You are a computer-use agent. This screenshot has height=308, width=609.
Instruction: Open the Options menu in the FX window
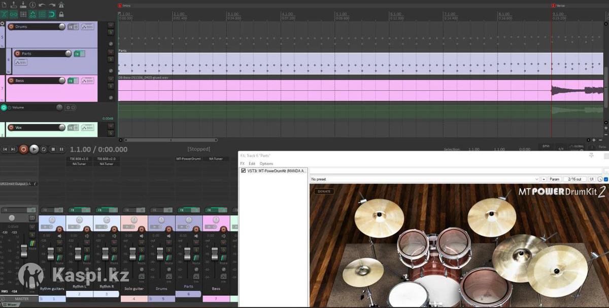[266, 164]
